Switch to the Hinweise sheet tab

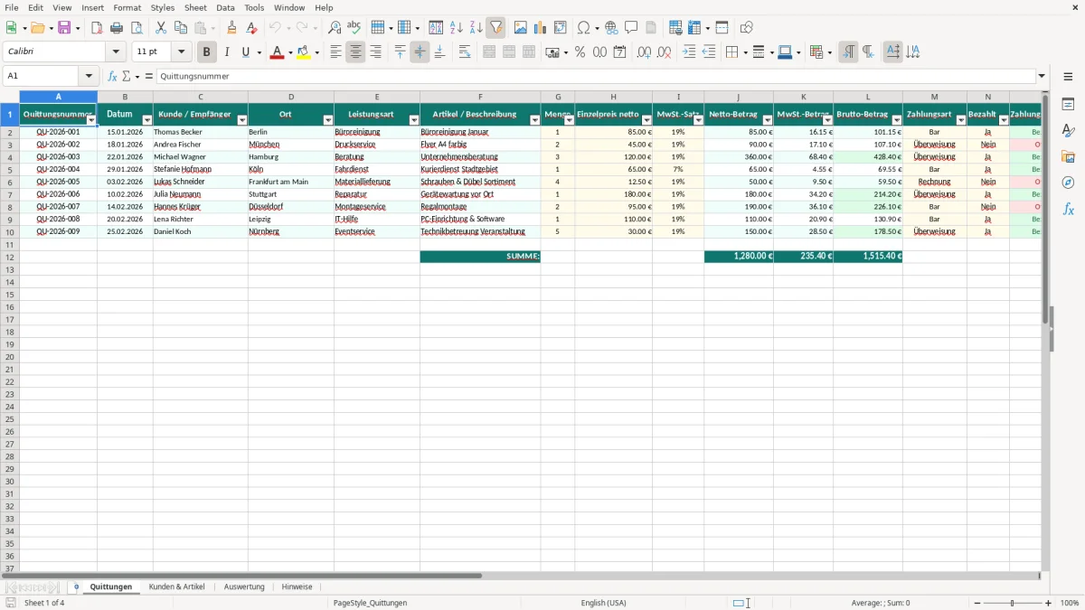297,587
